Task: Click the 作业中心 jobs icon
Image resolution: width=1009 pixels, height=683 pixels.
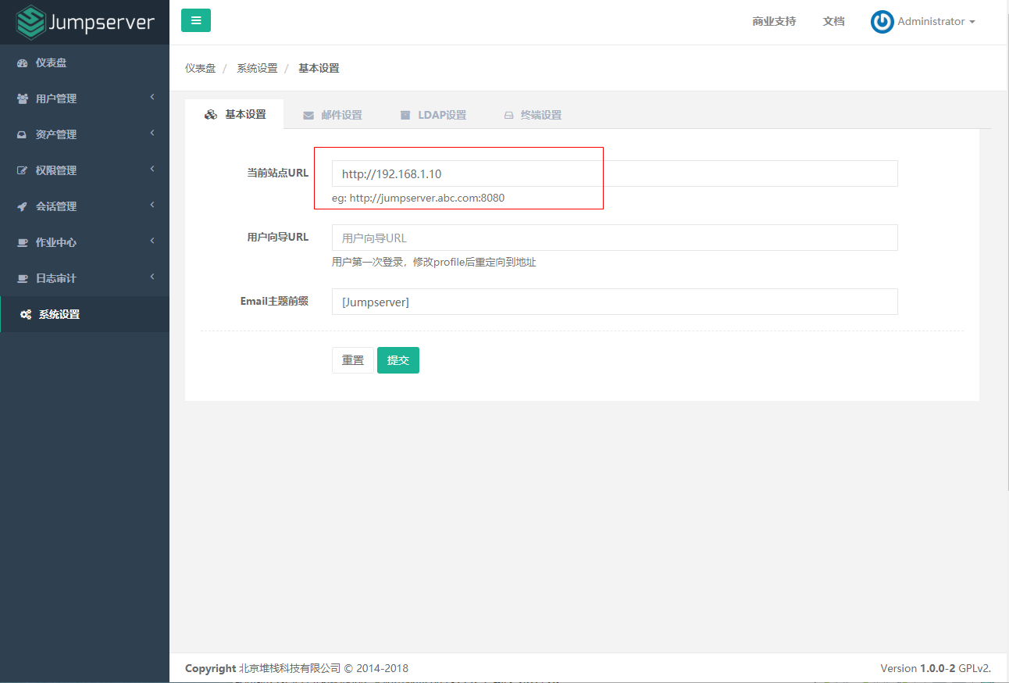Action: point(23,241)
